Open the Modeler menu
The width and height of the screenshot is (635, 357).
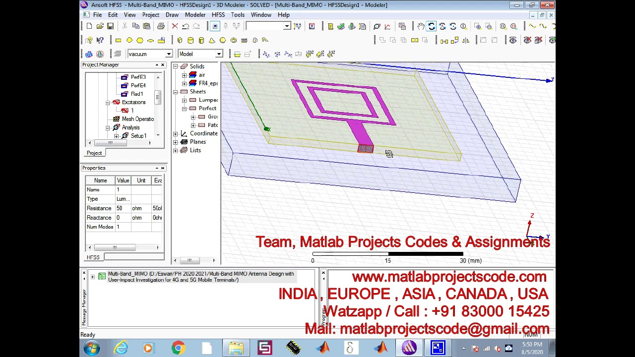[195, 15]
